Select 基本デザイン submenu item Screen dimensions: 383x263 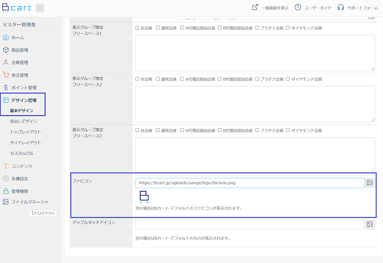21,110
